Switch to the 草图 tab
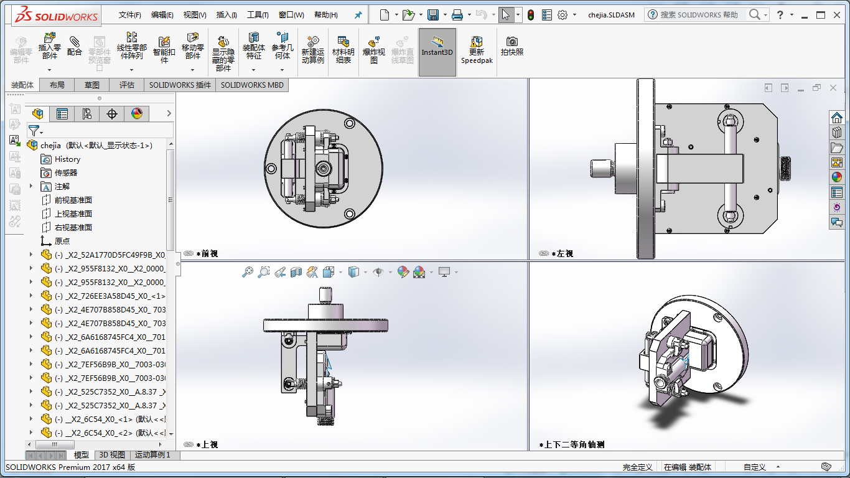 92,85
